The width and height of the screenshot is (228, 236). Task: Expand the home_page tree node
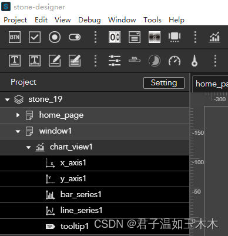[18, 115]
